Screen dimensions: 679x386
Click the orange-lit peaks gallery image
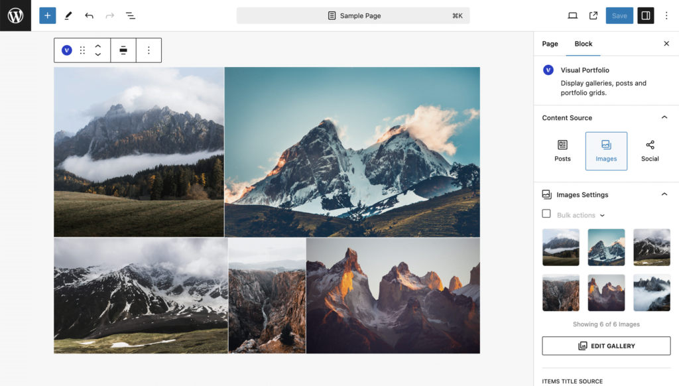tap(393, 295)
